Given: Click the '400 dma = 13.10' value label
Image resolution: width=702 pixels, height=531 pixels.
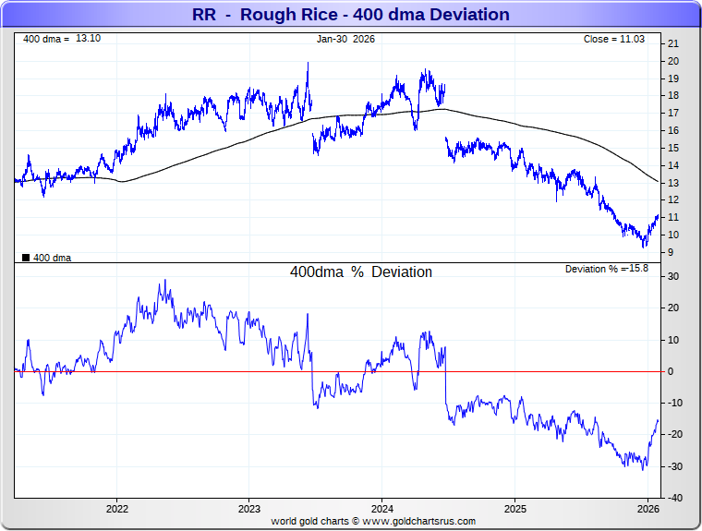Looking at the screenshot, I should (x=62, y=39).
